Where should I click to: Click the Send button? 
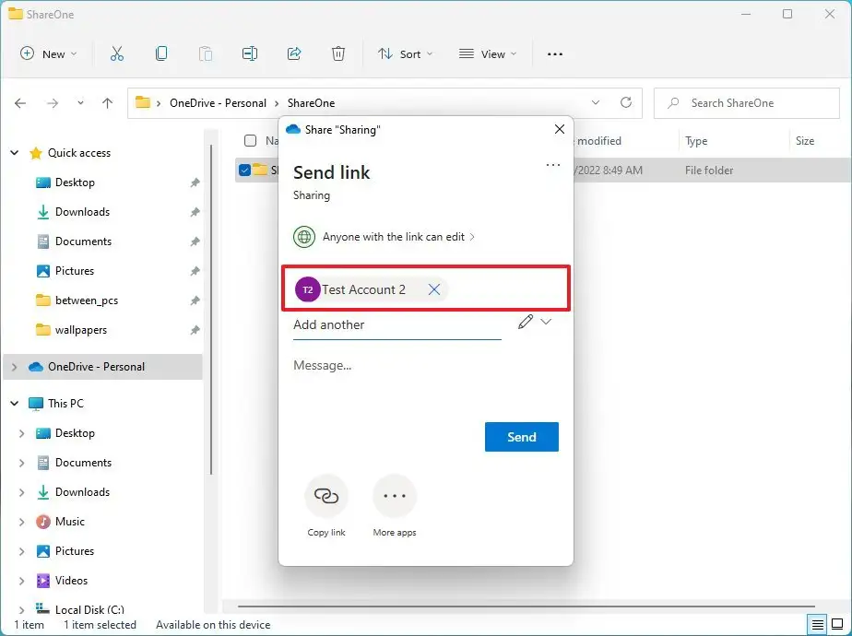[x=522, y=437]
